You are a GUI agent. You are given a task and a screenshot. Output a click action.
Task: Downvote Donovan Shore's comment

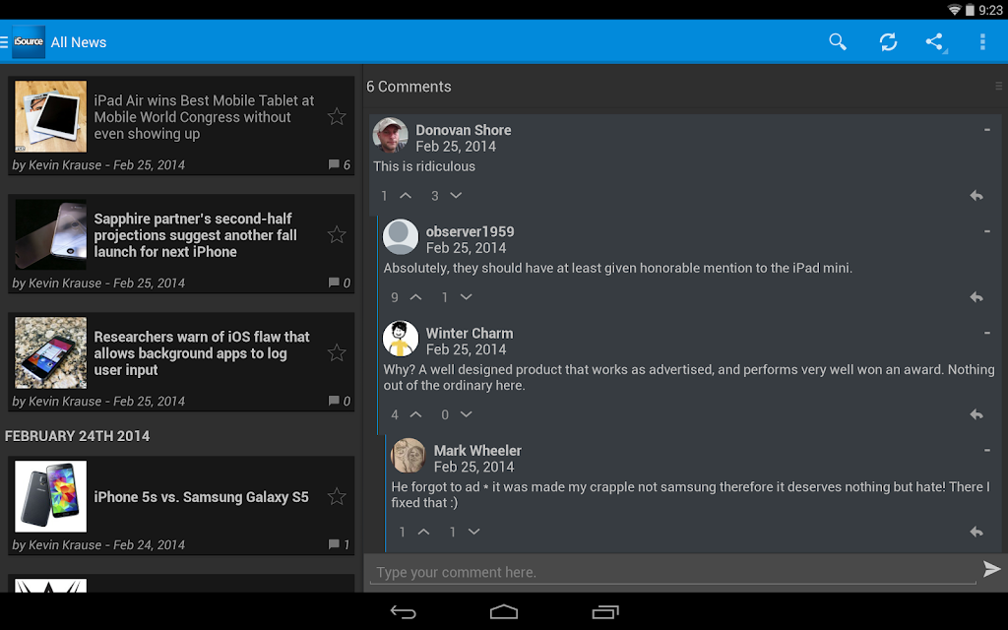456,196
